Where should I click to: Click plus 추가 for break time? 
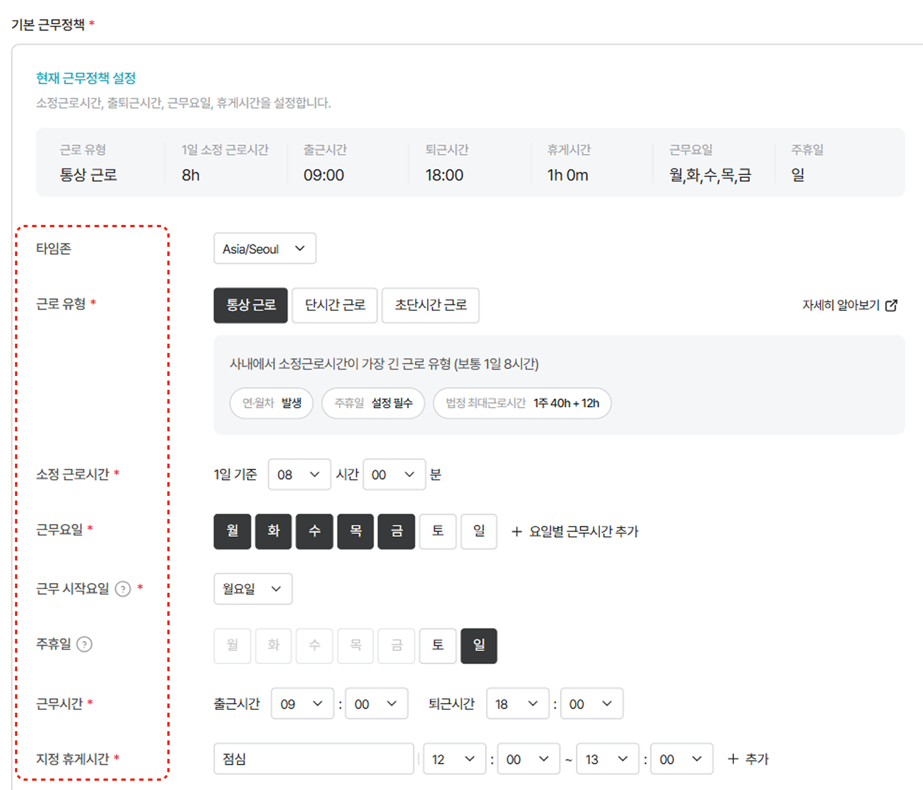[748, 759]
